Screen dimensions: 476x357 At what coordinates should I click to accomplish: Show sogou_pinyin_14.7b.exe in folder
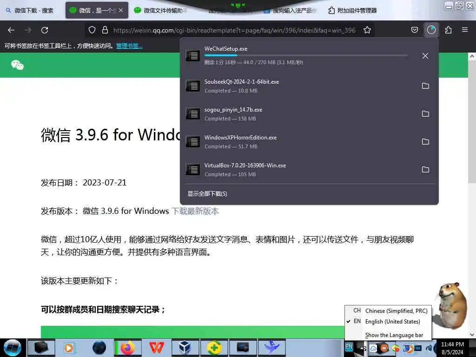[425, 114]
